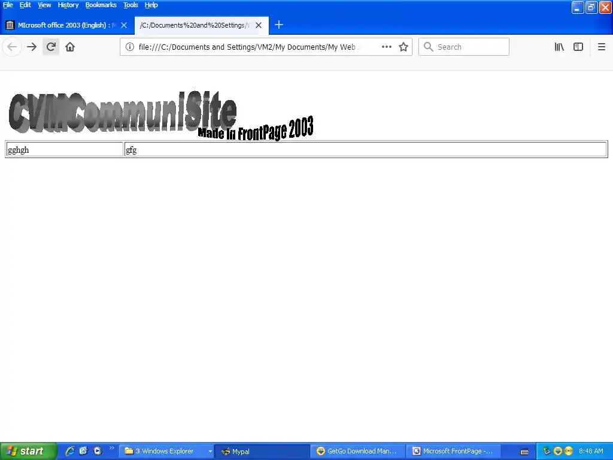Viewport: 613px width, 460px height.
Task: Go forward one page
Action: [32, 47]
